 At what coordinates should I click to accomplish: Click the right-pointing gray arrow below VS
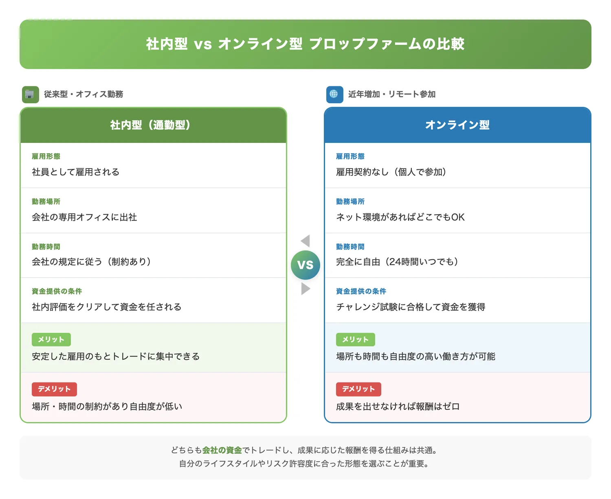(305, 289)
